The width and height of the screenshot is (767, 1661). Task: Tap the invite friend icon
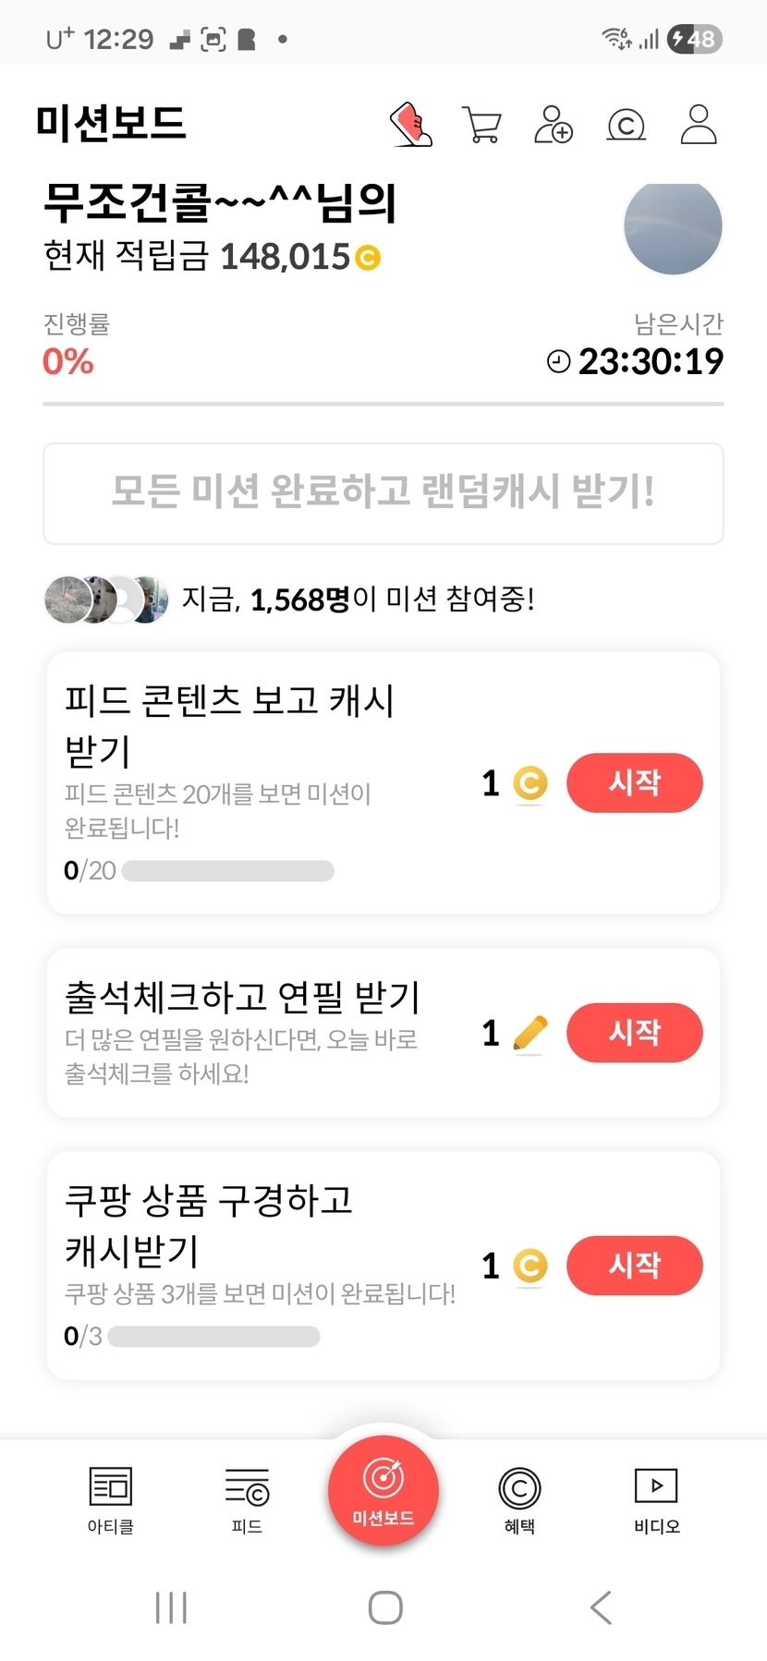pyautogui.click(x=554, y=125)
